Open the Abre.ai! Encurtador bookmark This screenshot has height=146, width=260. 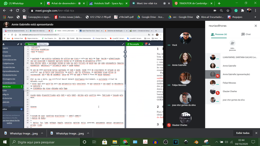(210, 17)
